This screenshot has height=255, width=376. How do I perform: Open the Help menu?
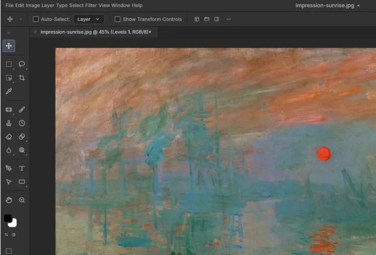[x=137, y=5]
